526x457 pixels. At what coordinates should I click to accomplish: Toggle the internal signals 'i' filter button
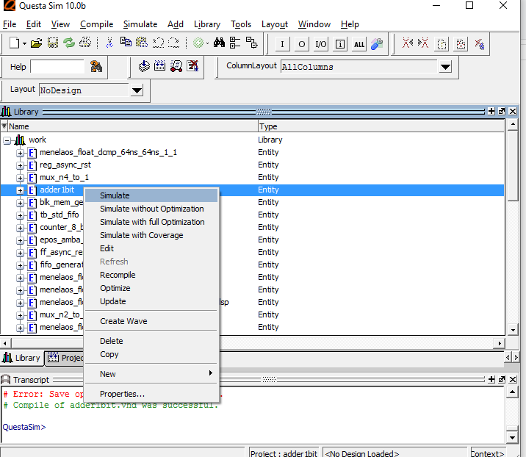pyautogui.click(x=340, y=44)
